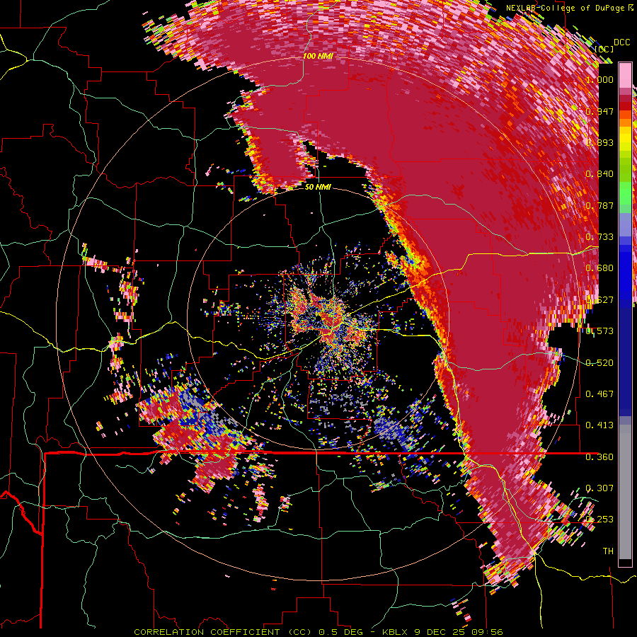Click the 0.840 scale value
Viewport: 637px width, 637px height.
click(599, 174)
